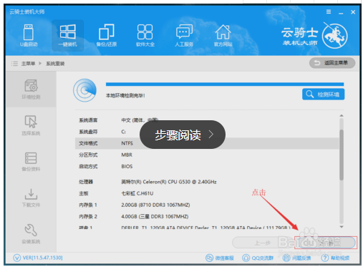Click the list scrollbar down arrow
363x267 pixels.
[x=342, y=227]
